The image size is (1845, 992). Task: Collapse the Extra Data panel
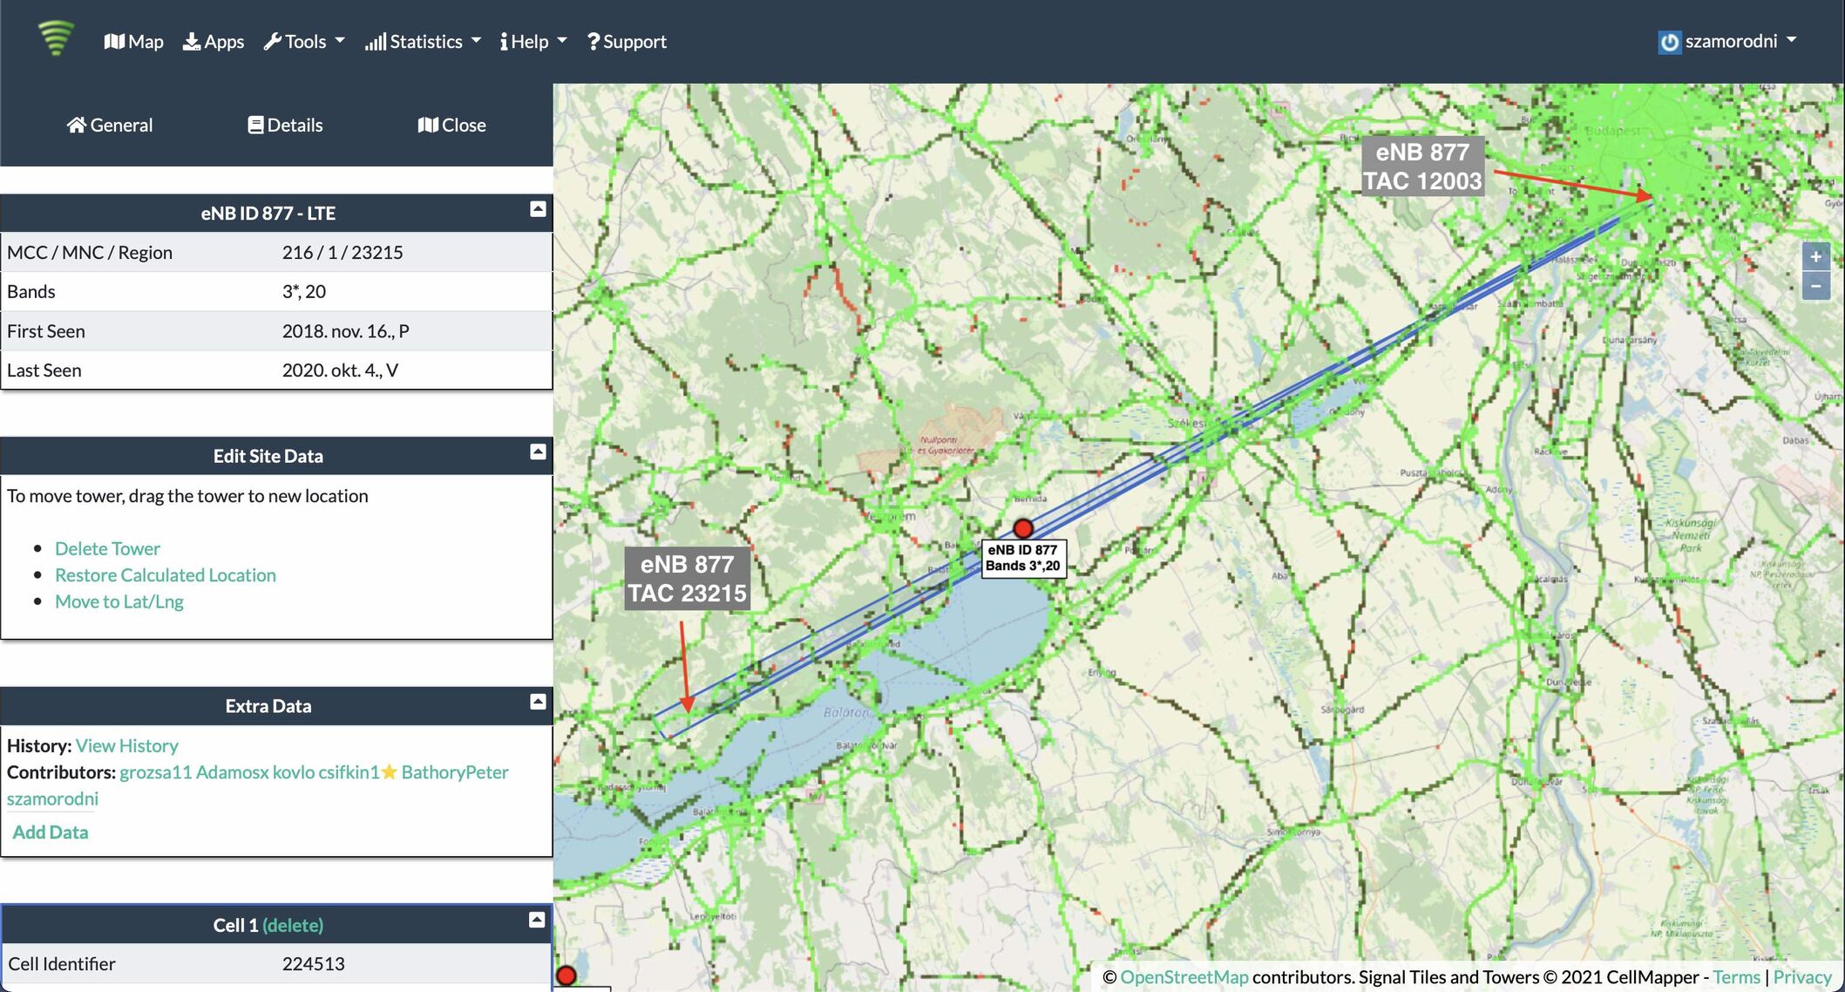pos(538,702)
